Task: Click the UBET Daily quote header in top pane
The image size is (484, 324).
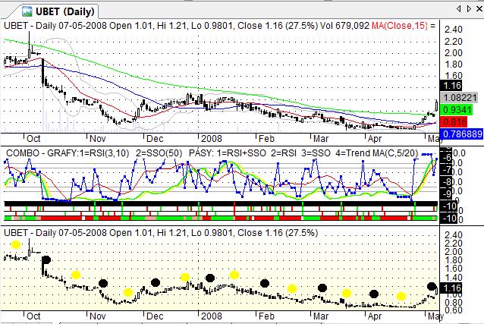Action: click(x=187, y=26)
